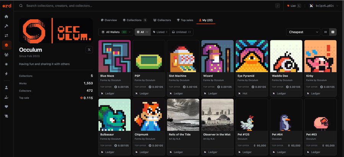
Task: Open the lightning bolt icon in sidebar
Action: pyautogui.click(x=6, y=74)
